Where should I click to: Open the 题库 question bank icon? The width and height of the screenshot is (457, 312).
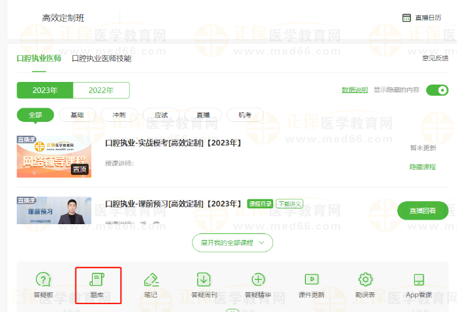point(97,281)
